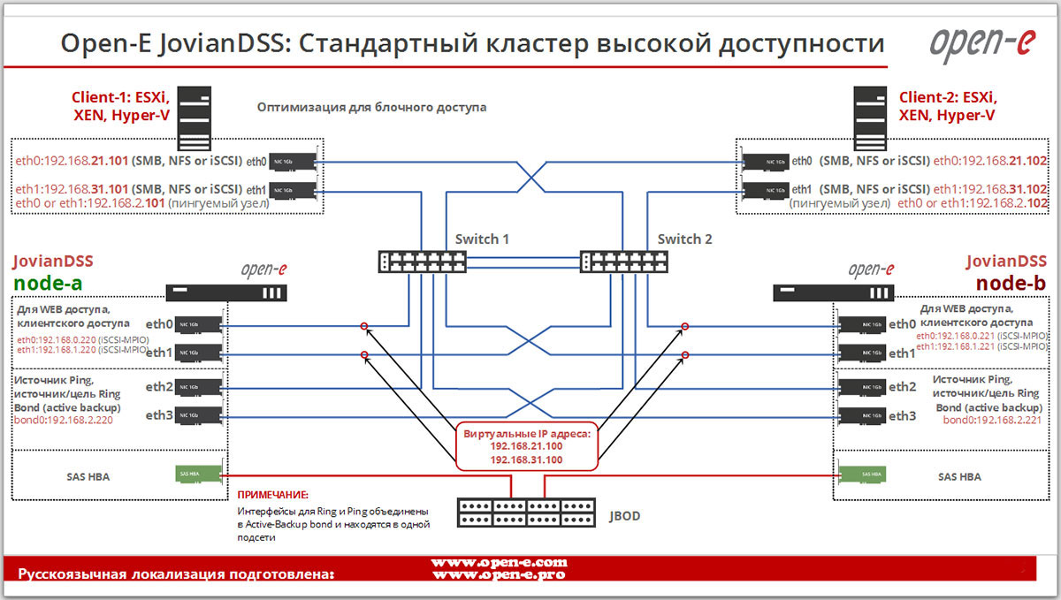Click Client-1 address eth0:192.168.21.101
The width and height of the screenshot is (1061, 600).
pos(72,162)
